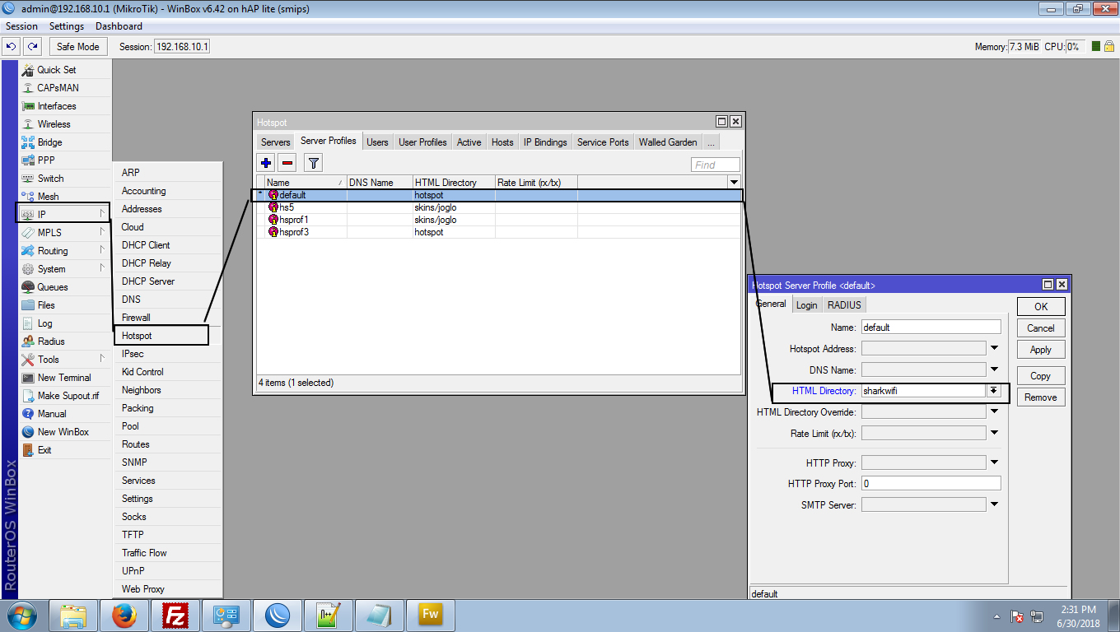Screen dimensions: 1120x632
Task: Expand the IP menu in sidebar
Action: click(64, 215)
